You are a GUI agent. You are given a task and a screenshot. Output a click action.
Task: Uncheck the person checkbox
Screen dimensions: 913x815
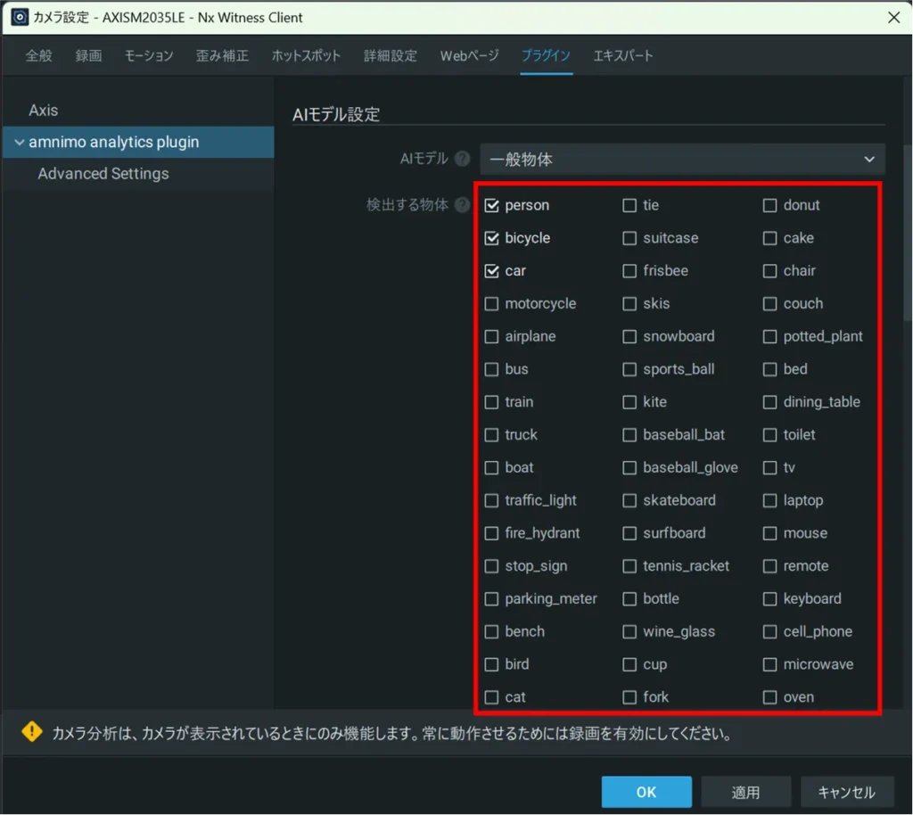[491, 205]
